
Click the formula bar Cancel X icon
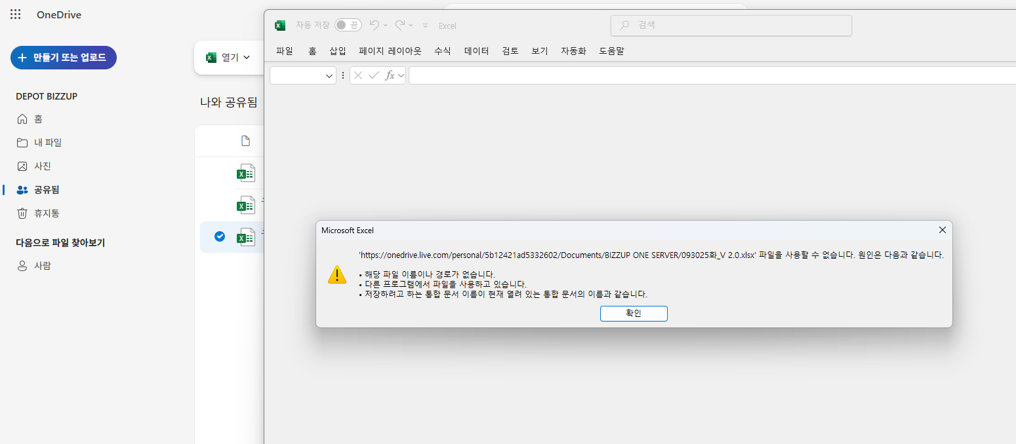[x=358, y=76]
